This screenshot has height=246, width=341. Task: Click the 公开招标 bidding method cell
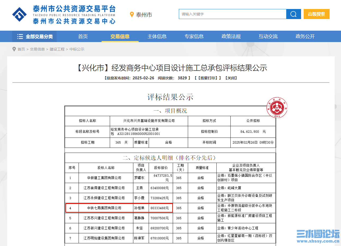(x=253, y=121)
